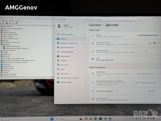Select Bluetooth category in Device Manager
The height and width of the screenshot is (121, 161).
pyautogui.click(x=6, y=31)
